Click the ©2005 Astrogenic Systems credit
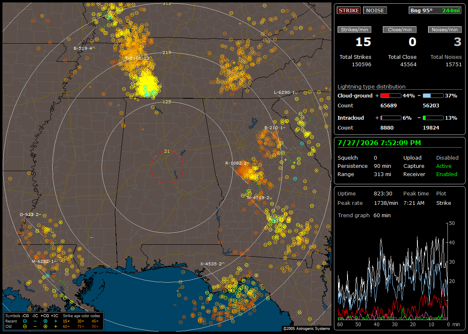The width and height of the screenshot is (468, 334). coord(306,329)
